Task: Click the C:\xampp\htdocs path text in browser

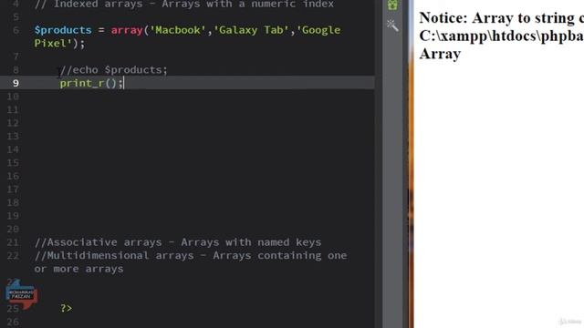Action: [501, 36]
